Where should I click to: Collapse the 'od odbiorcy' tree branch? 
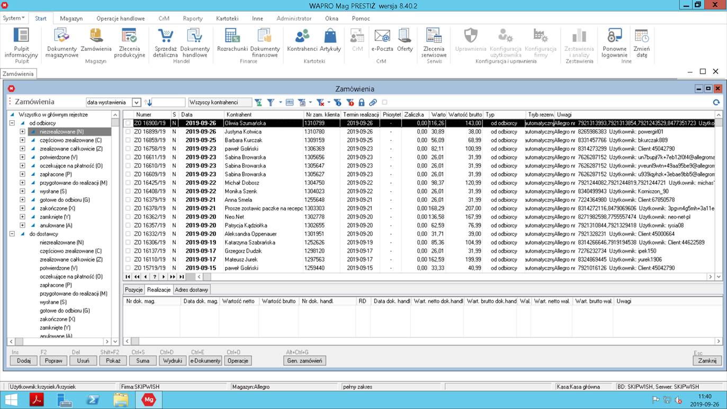point(12,123)
